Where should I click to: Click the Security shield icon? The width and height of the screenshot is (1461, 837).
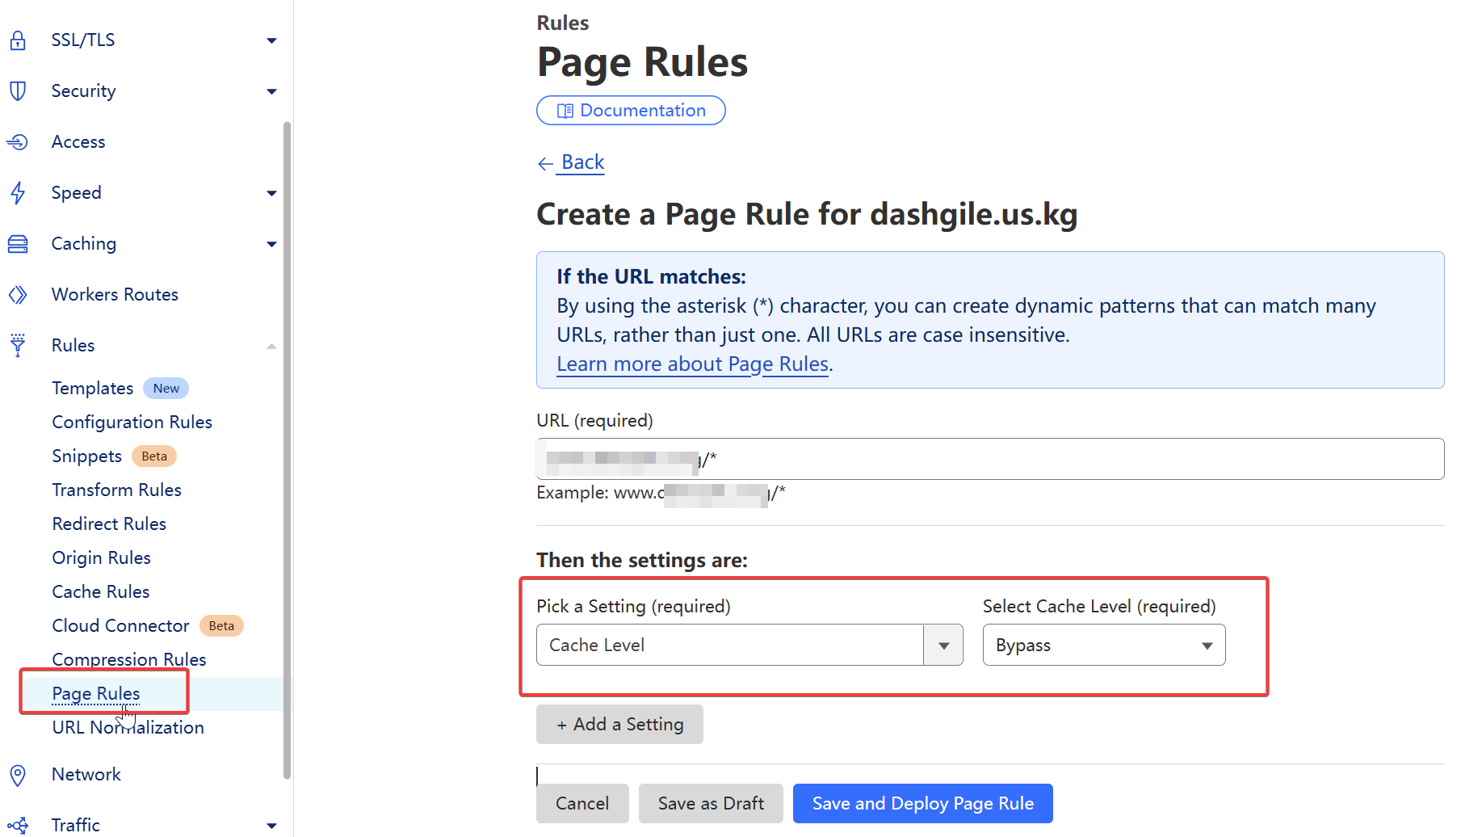[18, 91]
